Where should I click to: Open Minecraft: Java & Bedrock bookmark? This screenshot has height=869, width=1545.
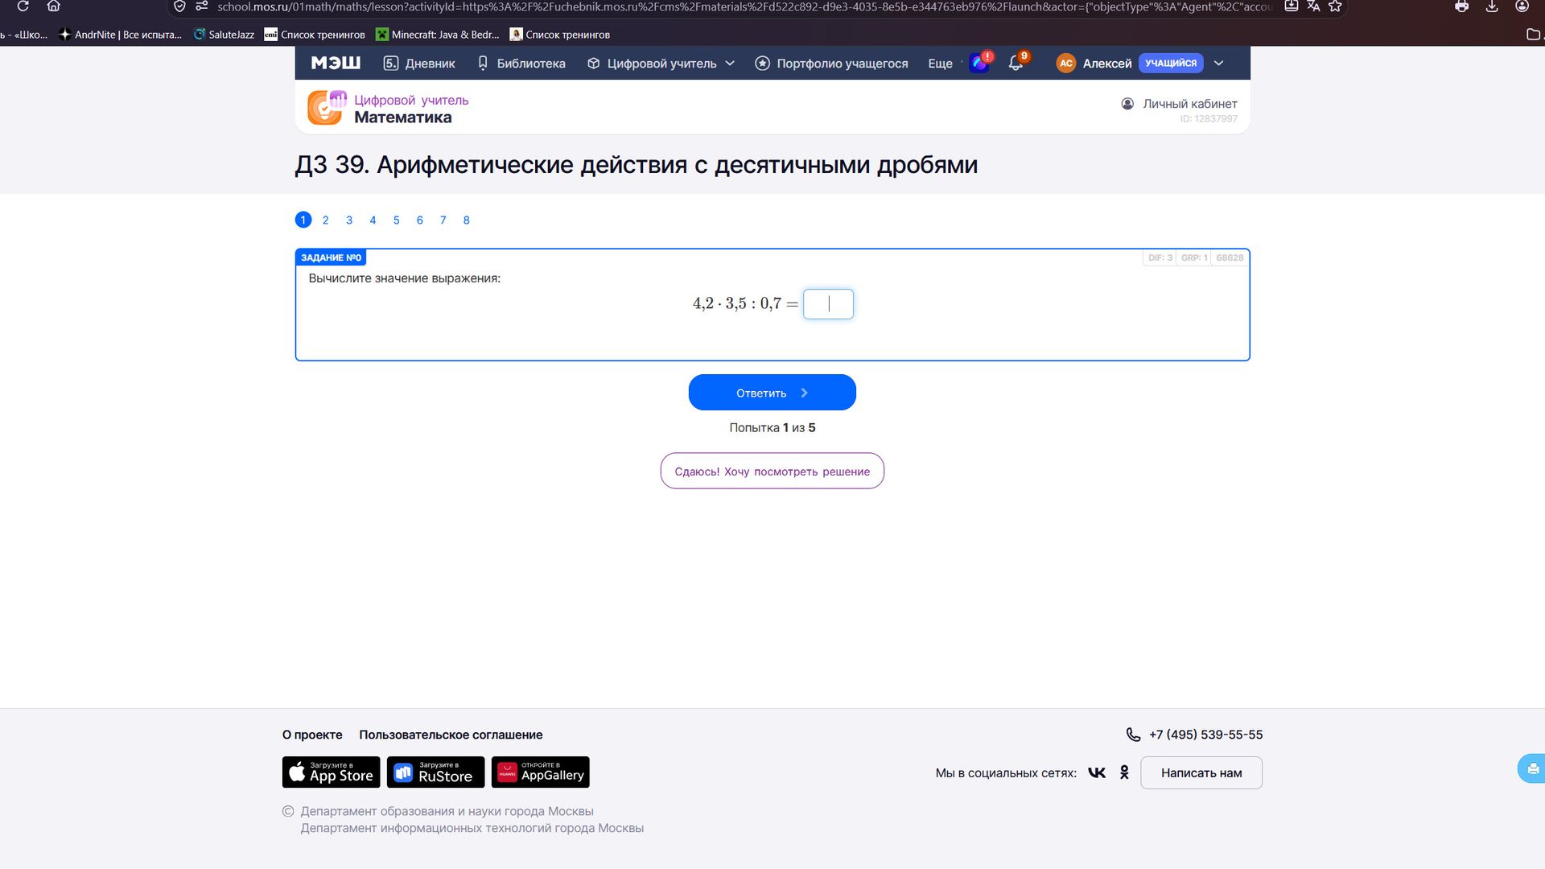click(x=438, y=35)
